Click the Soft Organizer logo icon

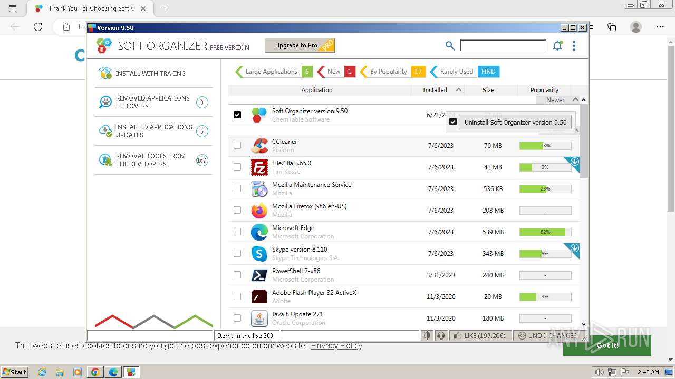(x=104, y=46)
